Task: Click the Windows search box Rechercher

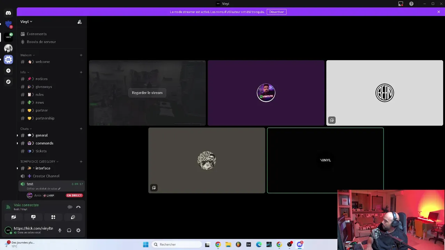Action: [x=177, y=244]
